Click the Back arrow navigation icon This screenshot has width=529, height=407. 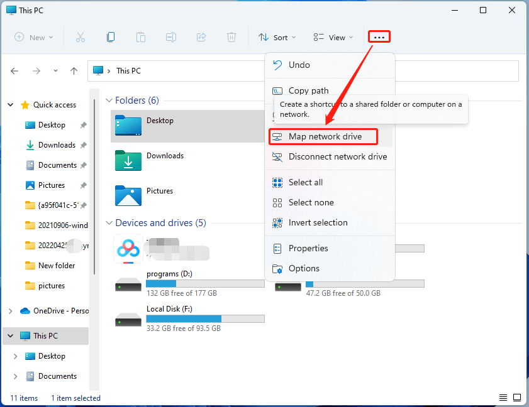(x=15, y=71)
